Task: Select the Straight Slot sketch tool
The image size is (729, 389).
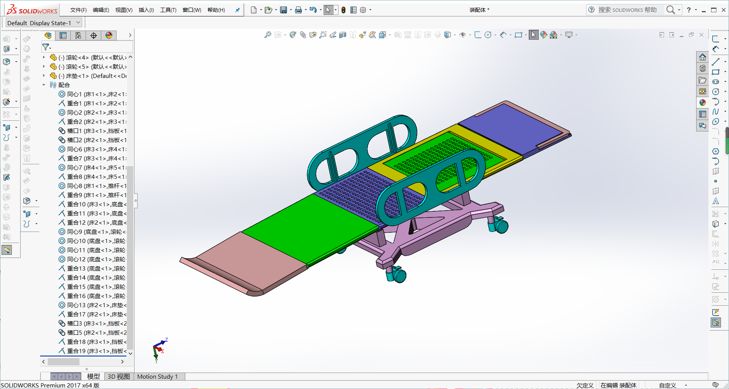Action: coord(716,81)
